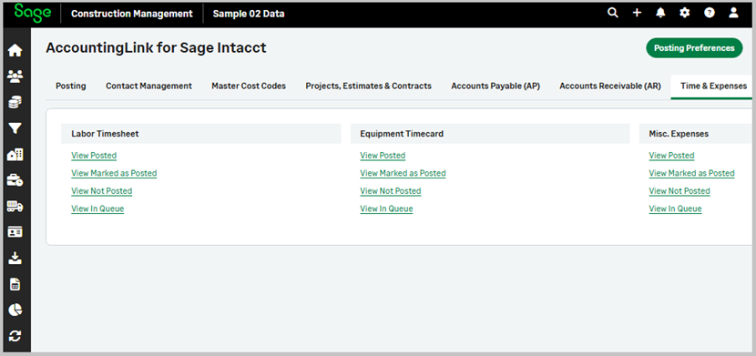Image resolution: width=756 pixels, height=356 pixels.
Task: Switch to the Posting tab
Action: (71, 86)
